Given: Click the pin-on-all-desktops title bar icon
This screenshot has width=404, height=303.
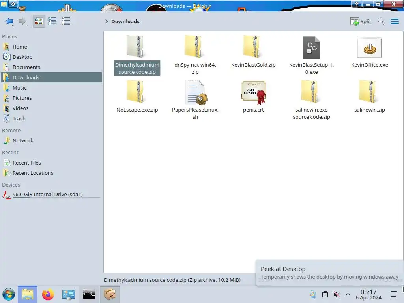Looking at the screenshot, I should (13, 4).
